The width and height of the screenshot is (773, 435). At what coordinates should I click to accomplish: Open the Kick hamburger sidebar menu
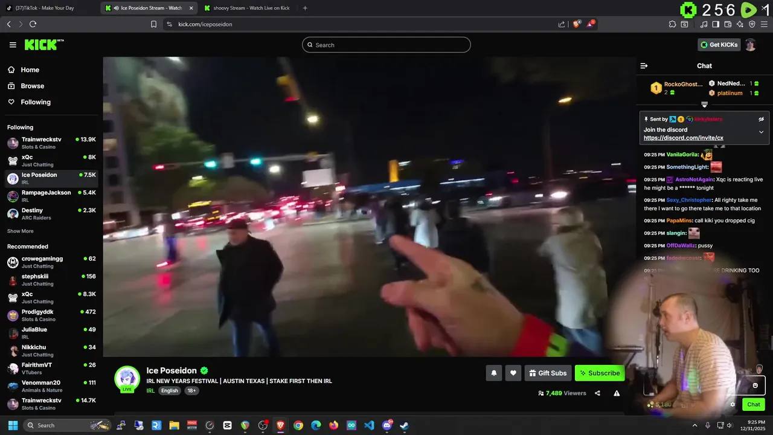click(x=13, y=45)
